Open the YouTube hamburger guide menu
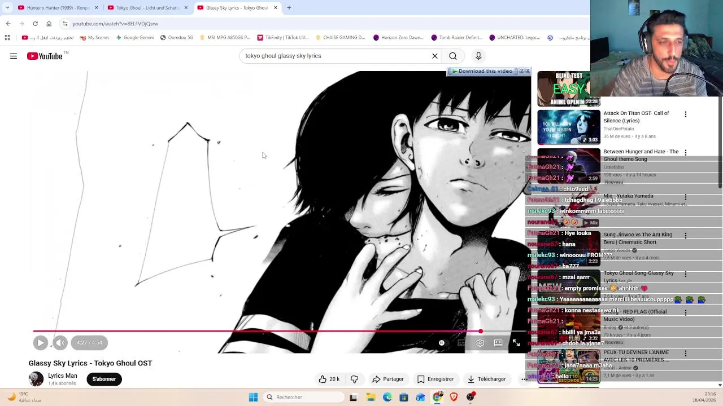The image size is (723, 406). tap(14, 56)
